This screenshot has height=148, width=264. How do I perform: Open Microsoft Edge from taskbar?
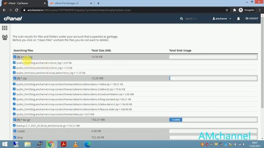coord(87,144)
